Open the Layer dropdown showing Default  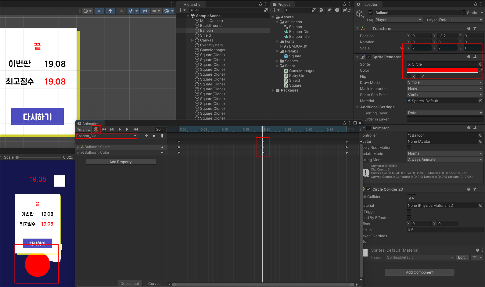(x=461, y=20)
